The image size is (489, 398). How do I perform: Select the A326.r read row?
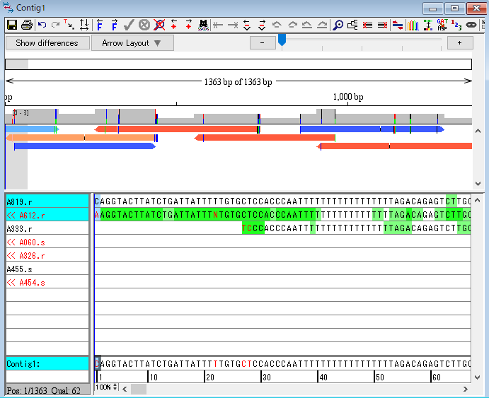[x=47, y=255]
